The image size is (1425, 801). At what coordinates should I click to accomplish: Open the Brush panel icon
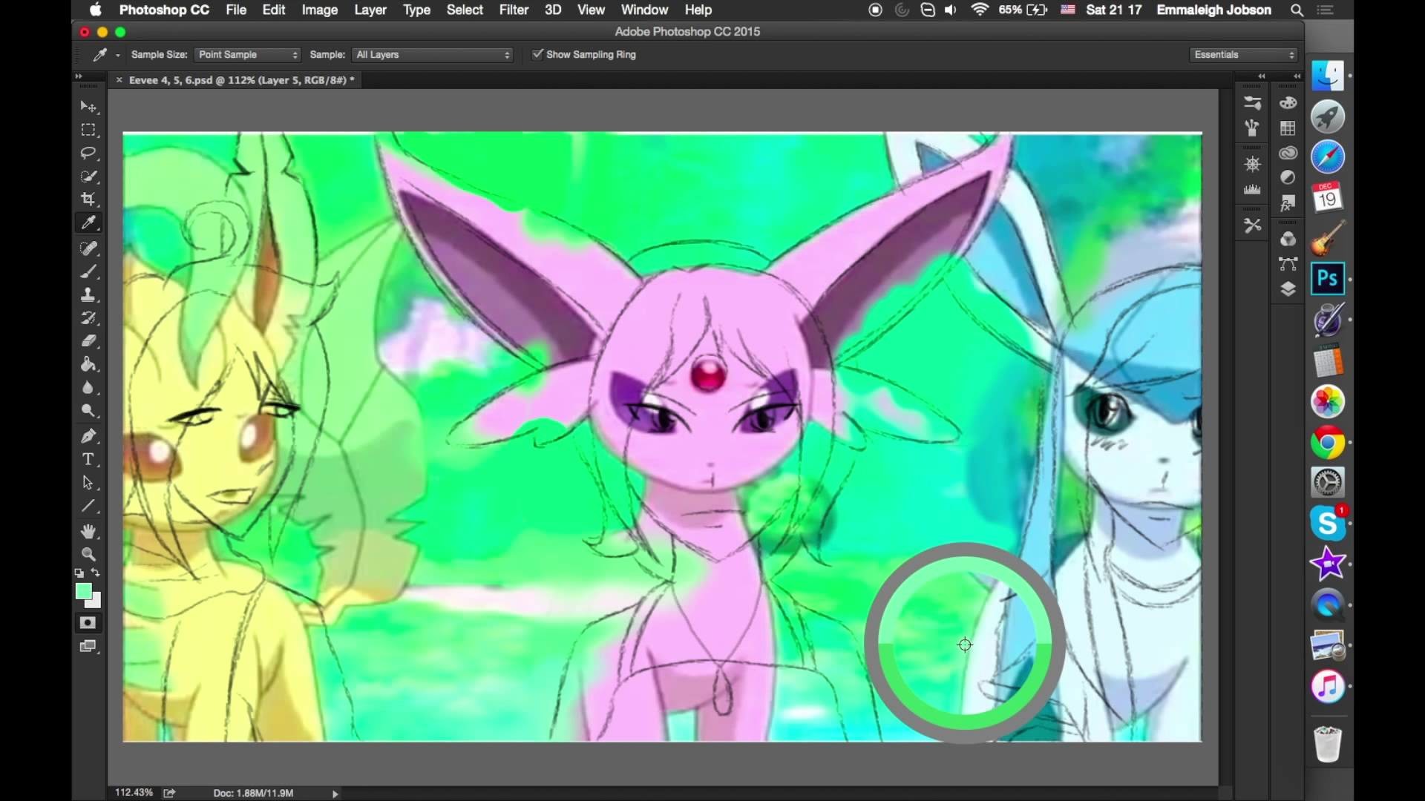[1252, 128]
